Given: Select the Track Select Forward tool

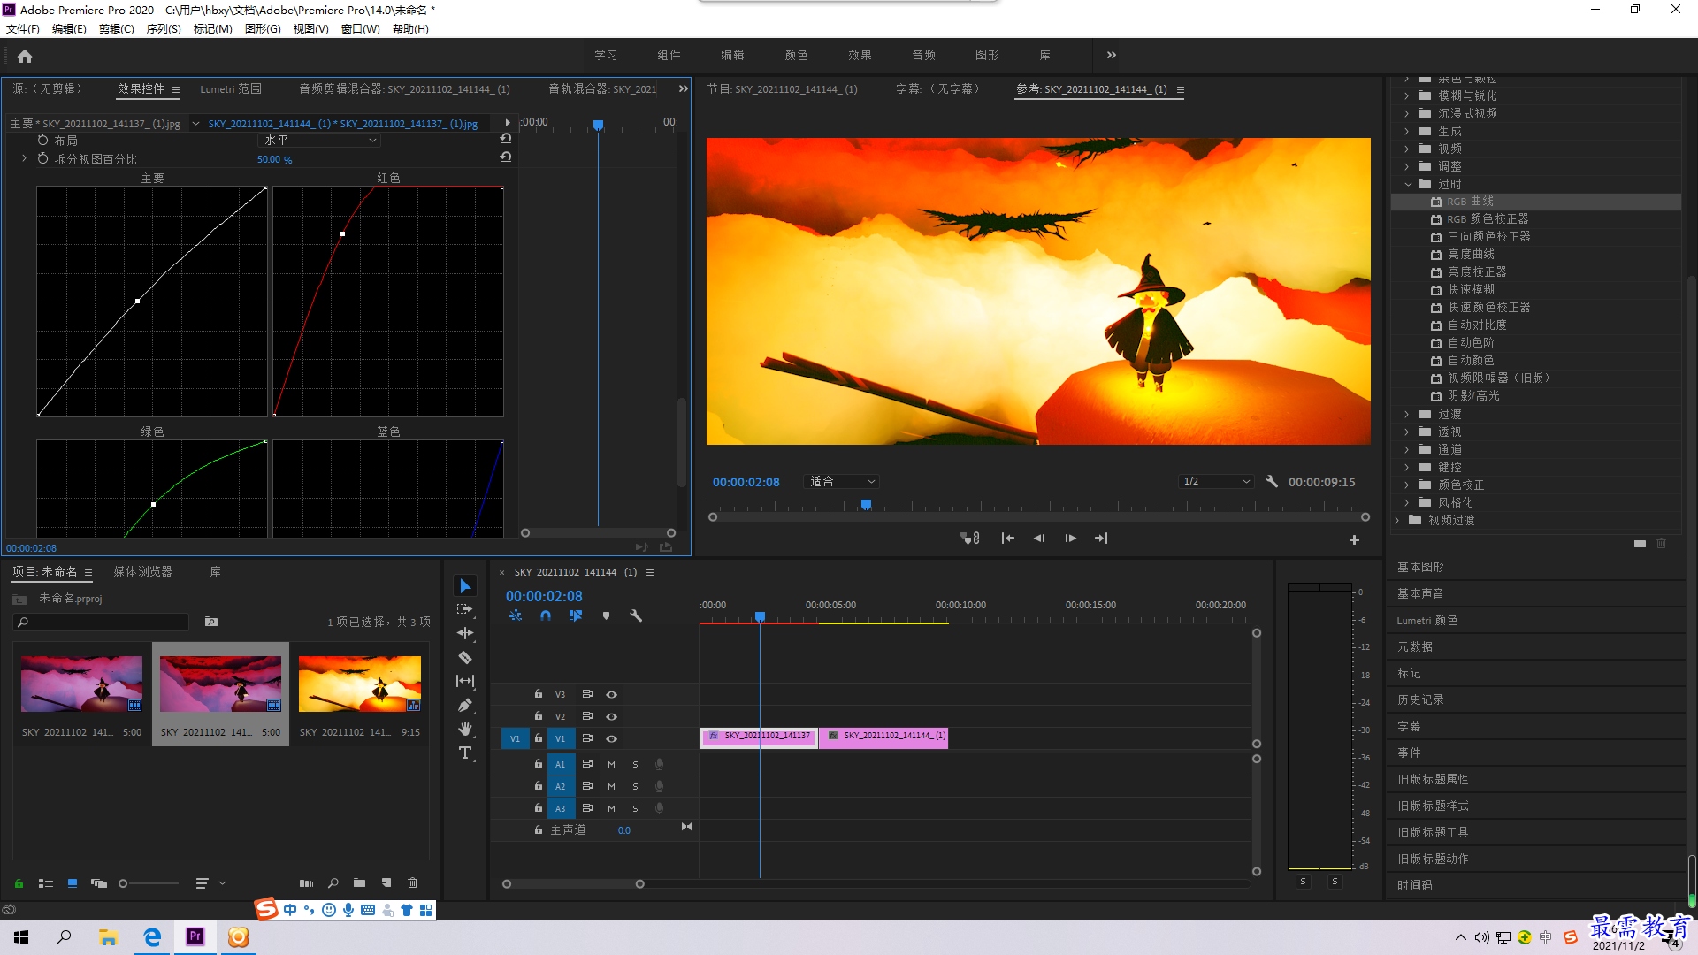Looking at the screenshot, I should pyautogui.click(x=465, y=609).
